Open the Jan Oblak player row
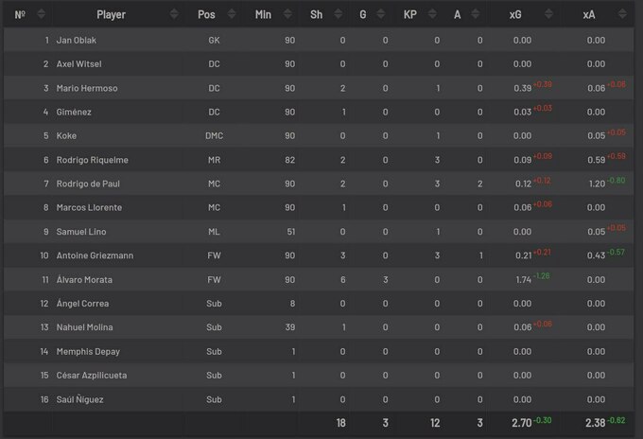Screen dimensions: 643x439 click(x=77, y=40)
